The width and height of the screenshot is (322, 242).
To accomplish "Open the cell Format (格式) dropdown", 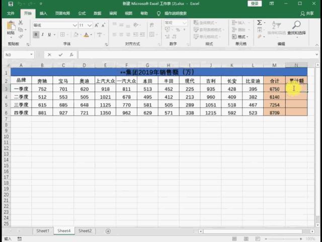I will click(240, 37).
